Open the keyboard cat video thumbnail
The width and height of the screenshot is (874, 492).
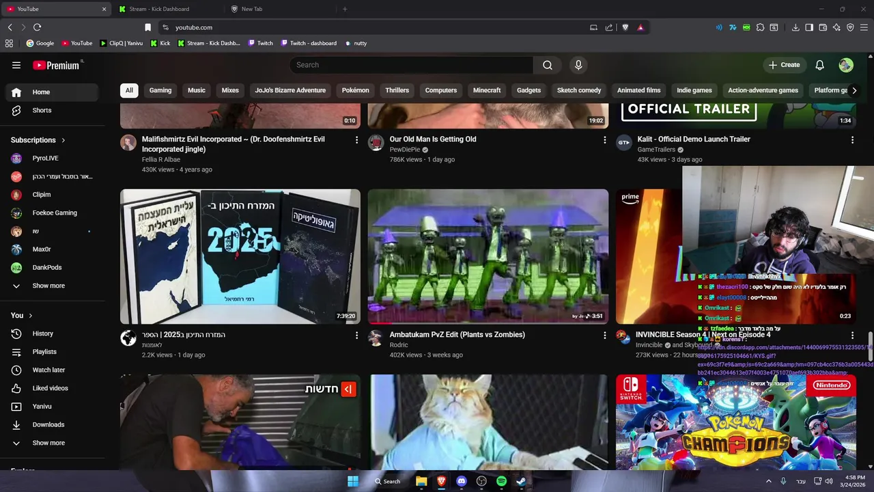tap(488, 422)
